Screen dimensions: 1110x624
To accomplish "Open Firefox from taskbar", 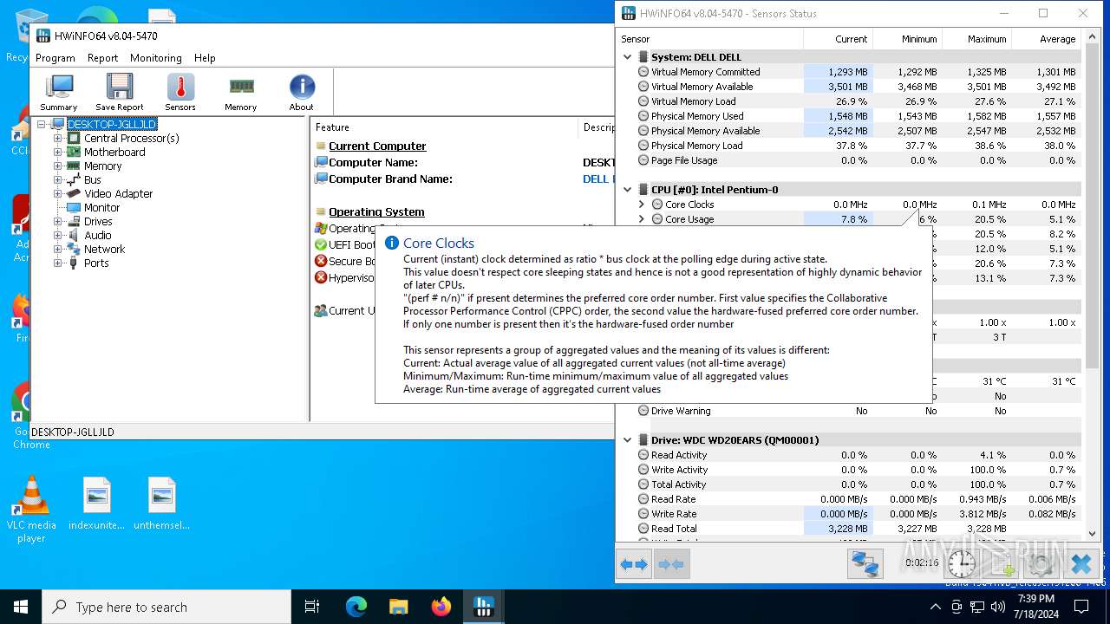I will (x=441, y=607).
